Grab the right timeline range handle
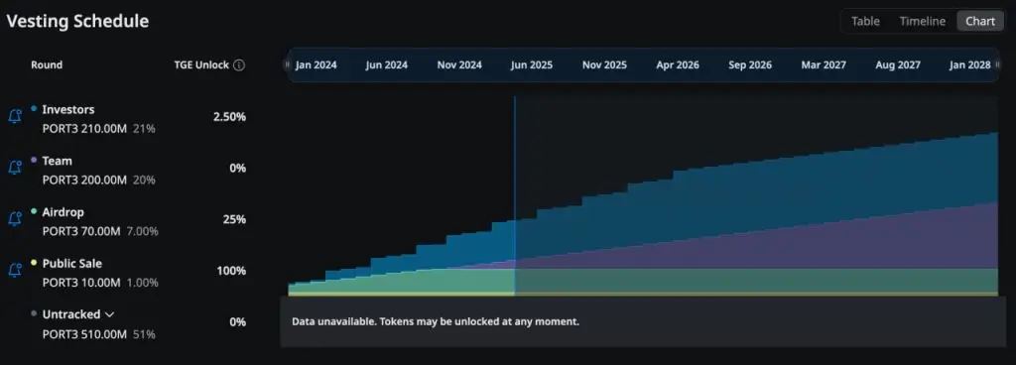The image size is (1016, 365). pos(996,64)
